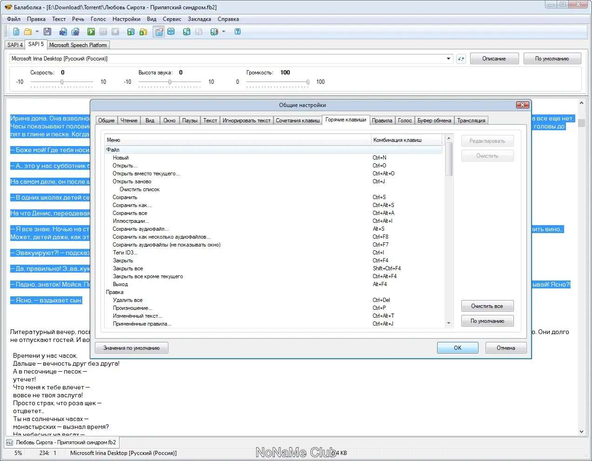Image resolution: width=592 pixels, height=461 pixels.
Task: Click the Settings icon in toolbar
Action: pos(159,32)
